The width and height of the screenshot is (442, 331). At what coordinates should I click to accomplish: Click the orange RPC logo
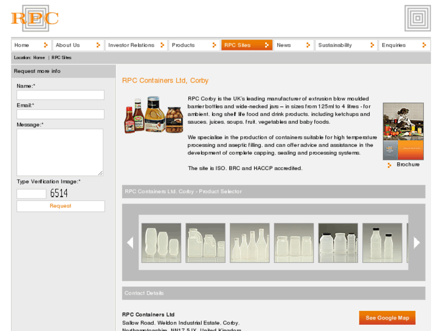pos(35,18)
